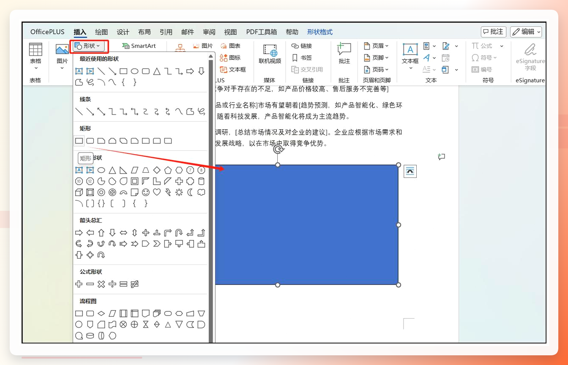Screen dimensions: 568x365
Task: Open the 批注 comments pane at top right
Action: (494, 32)
